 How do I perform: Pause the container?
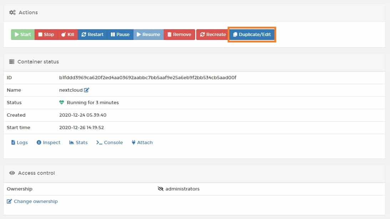coord(120,35)
